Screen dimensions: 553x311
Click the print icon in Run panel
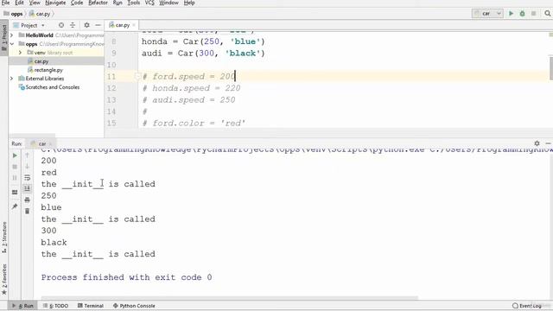27,200
